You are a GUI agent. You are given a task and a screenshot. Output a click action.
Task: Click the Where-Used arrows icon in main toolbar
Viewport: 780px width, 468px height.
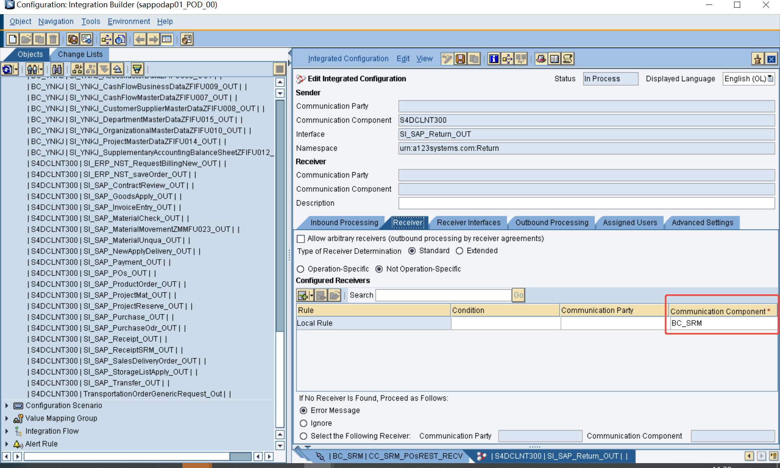[x=106, y=39]
